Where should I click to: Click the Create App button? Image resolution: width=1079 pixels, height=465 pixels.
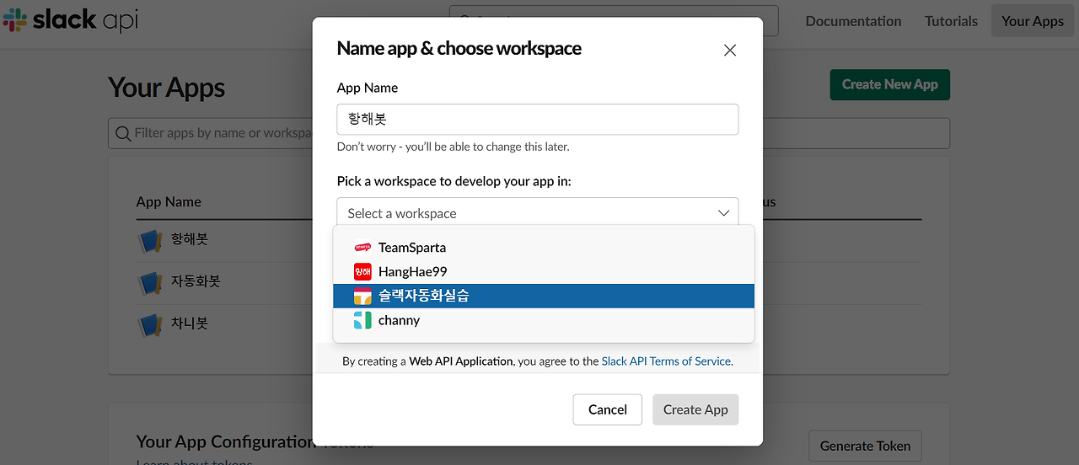pyautogui.click(x=695, y=409)
